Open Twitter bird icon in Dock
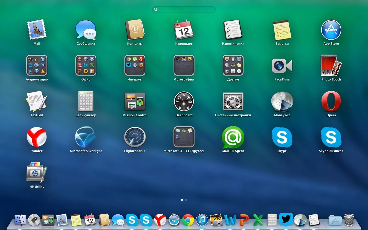 tap(286, 220)
